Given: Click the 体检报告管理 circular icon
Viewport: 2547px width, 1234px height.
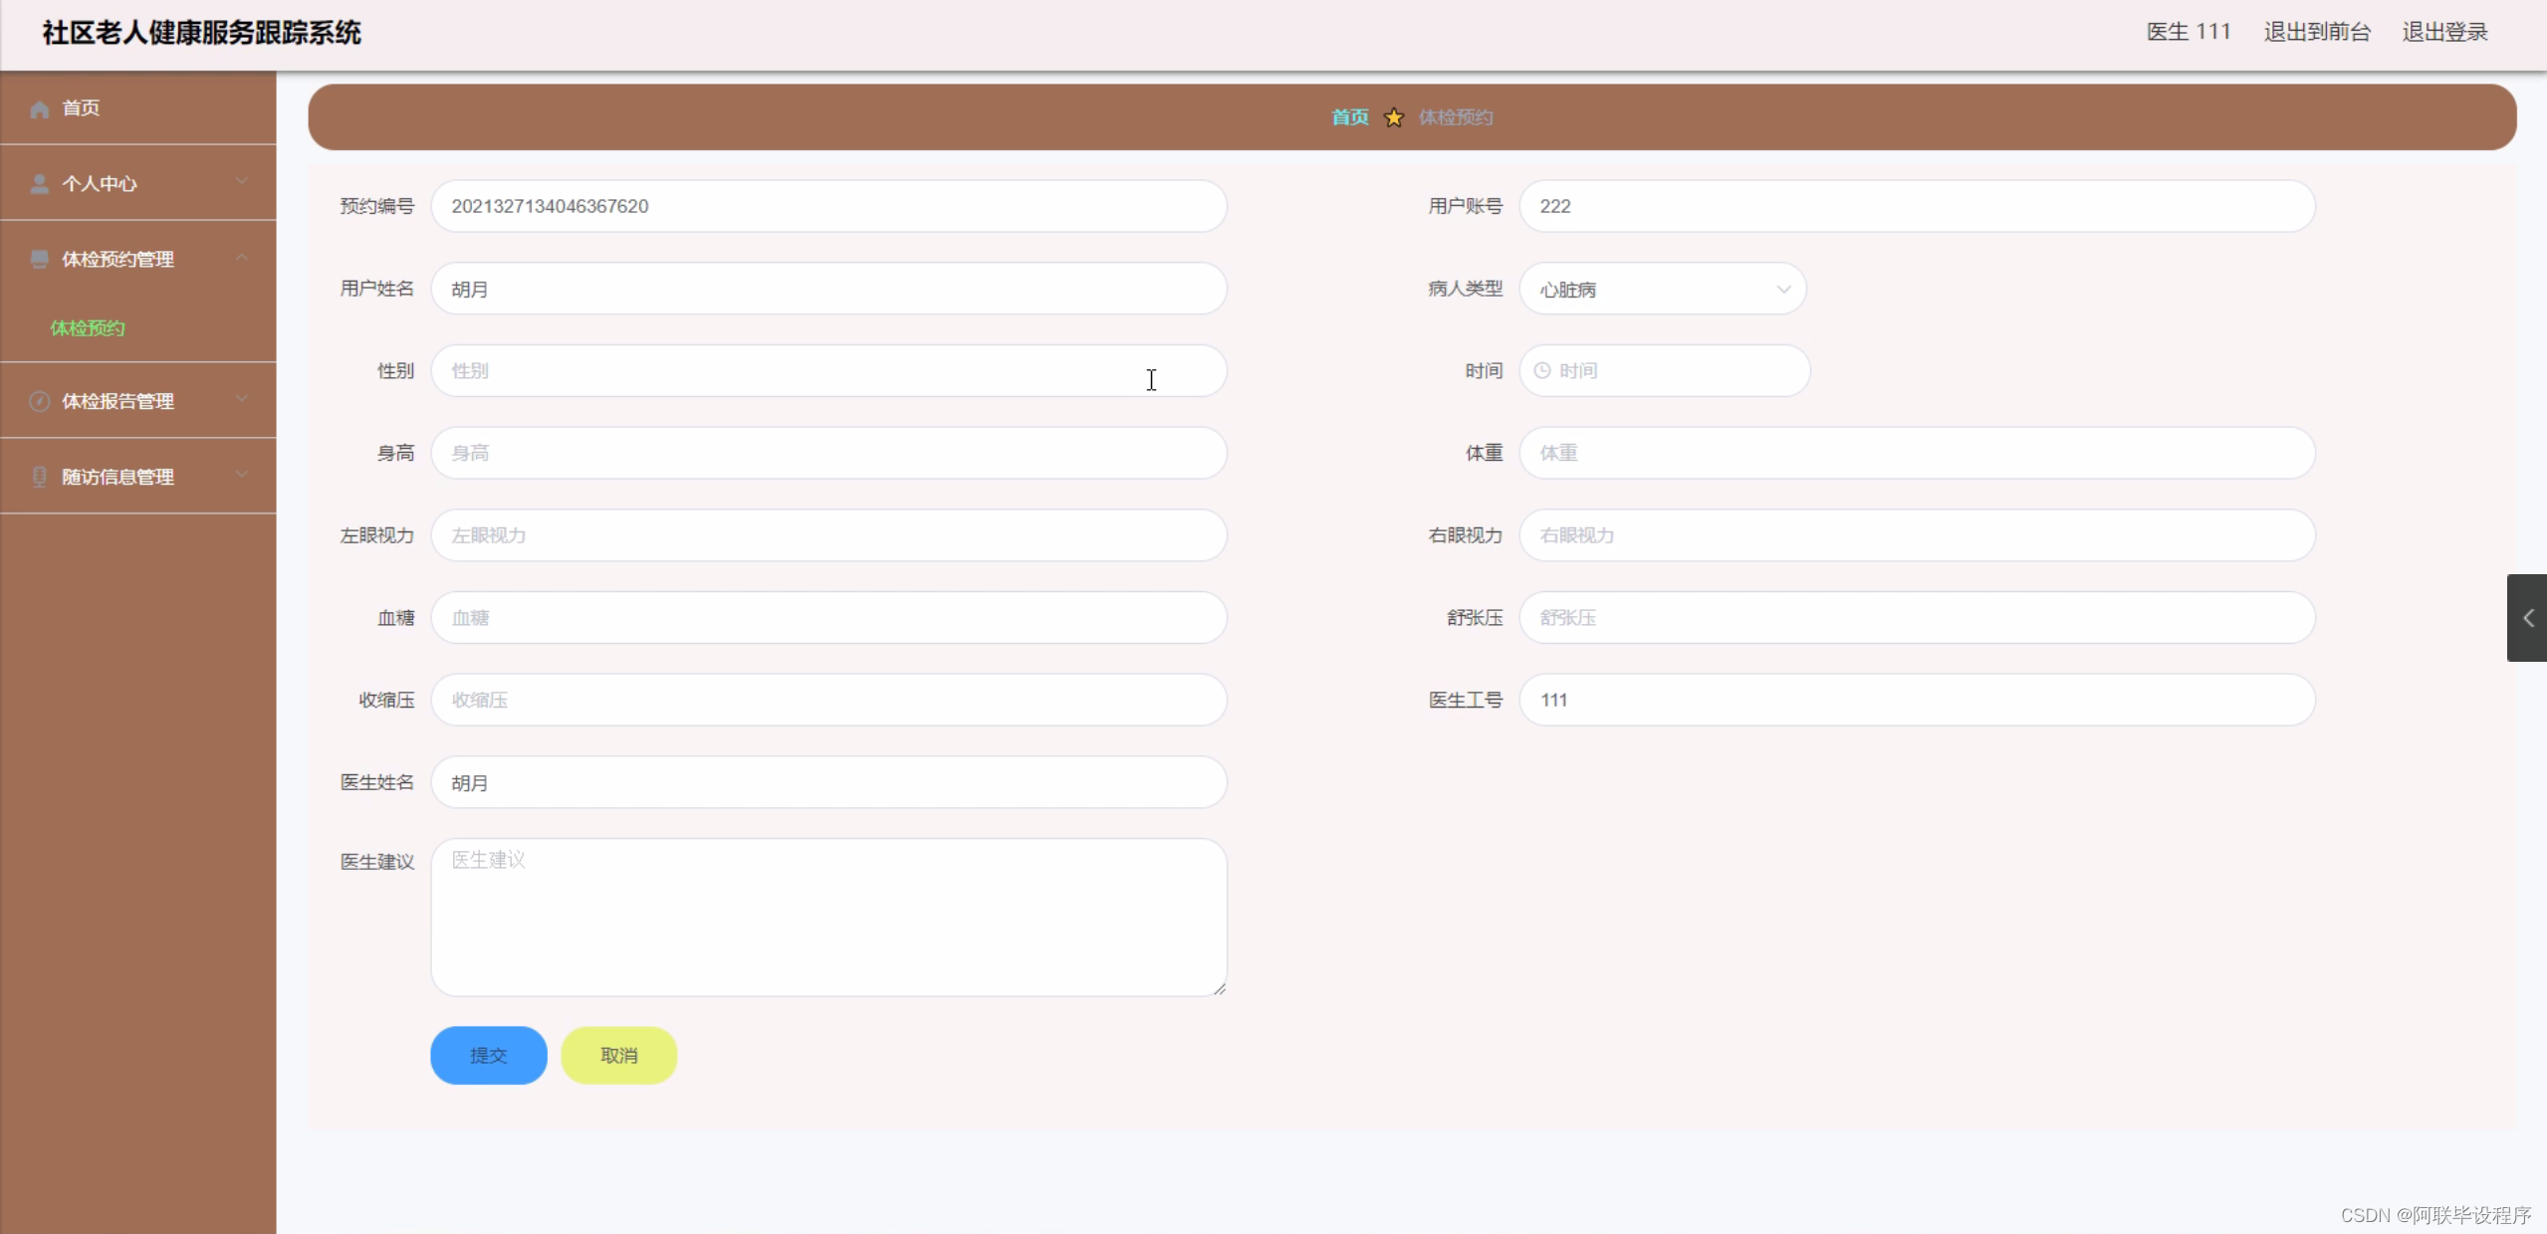Looking at the screenshot, I should click(39, 401).
